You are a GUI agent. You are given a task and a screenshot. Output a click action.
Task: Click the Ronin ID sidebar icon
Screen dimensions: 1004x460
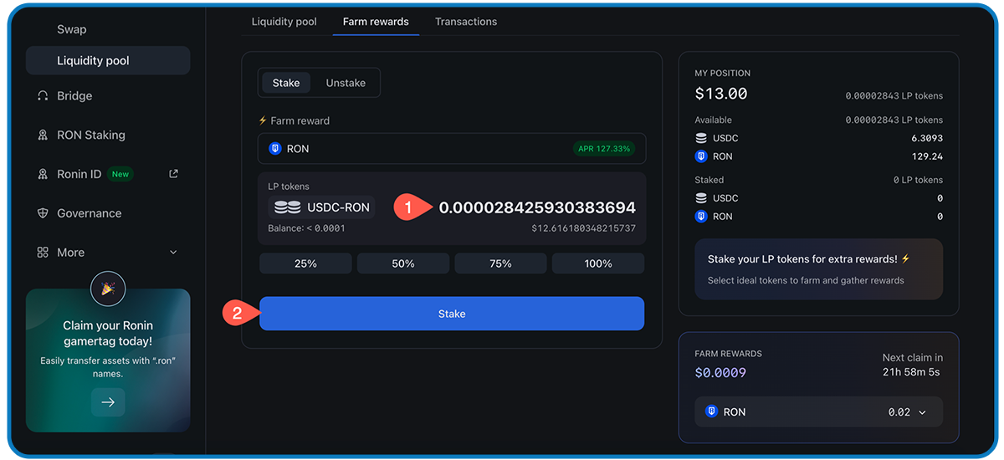pyautogui.click(x=43, y=174)
